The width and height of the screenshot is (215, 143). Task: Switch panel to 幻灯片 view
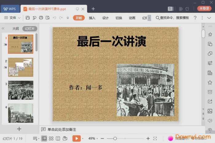pos(29,29)
